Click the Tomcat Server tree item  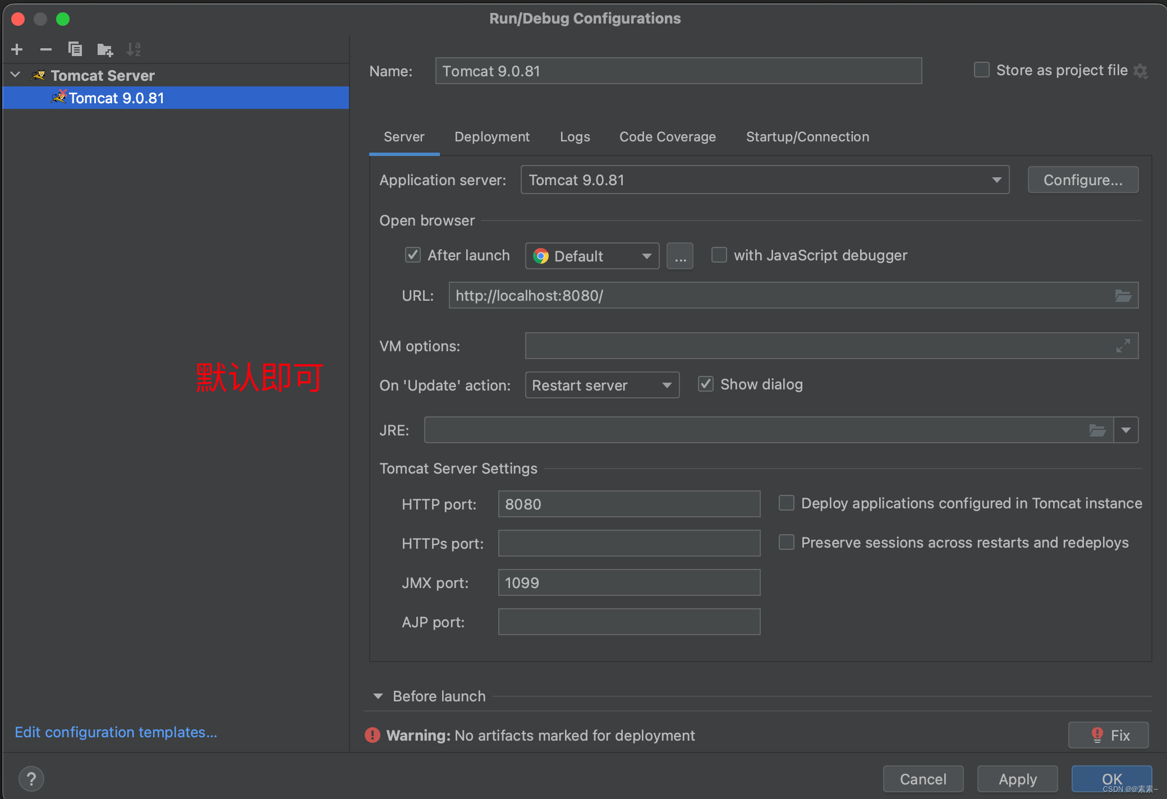[102, 75]
